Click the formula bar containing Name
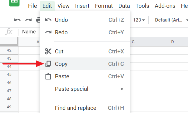This screenshot has height=113, width=188. [29, 32]
